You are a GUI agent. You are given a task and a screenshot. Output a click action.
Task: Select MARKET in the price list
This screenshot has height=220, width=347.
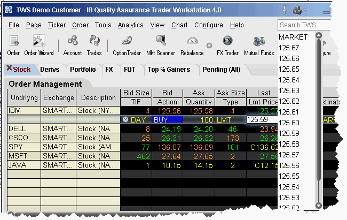click(293, 37)
